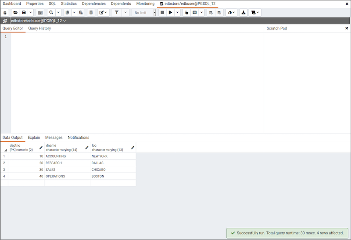This screenshot has height=240, width=351.
Task: Execute the query with the play icon
Action: click(x=170, y=13)
